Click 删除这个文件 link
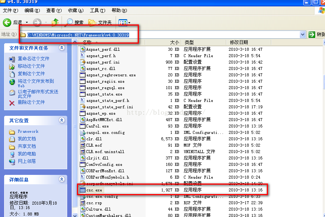325x217 pixels. [31, 102]
